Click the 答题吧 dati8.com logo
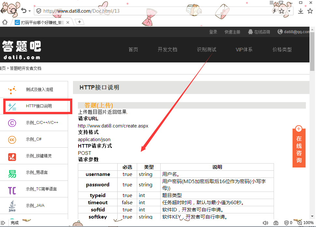The width and height of the screenshot is (316, 227). coord(22,50)
